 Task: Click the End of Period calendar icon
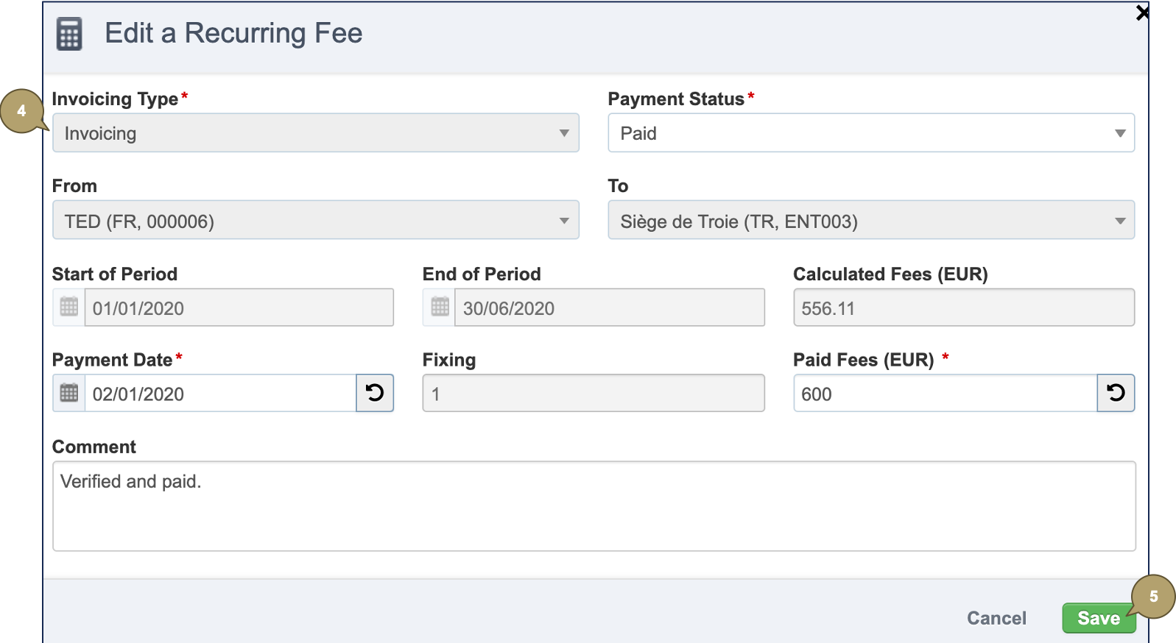click(440, 307)
